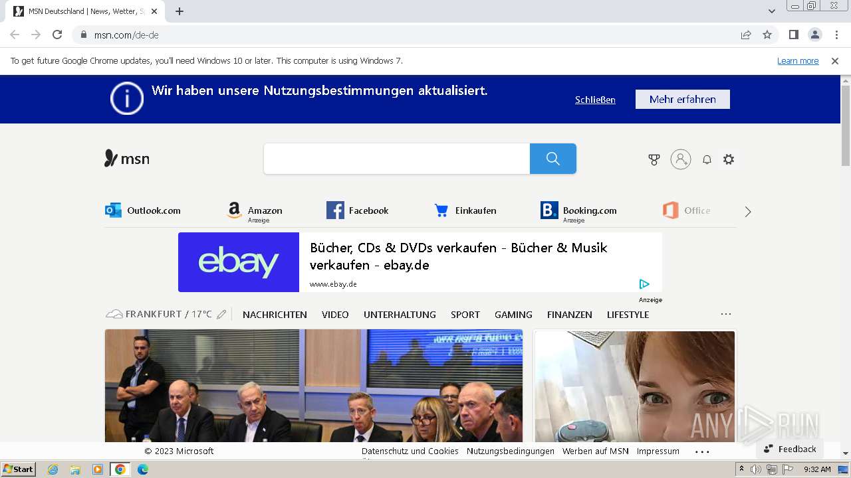The width and height of the screenshot is (851, 478).
Task: Click the Feedback button
Action: (790, 449)
